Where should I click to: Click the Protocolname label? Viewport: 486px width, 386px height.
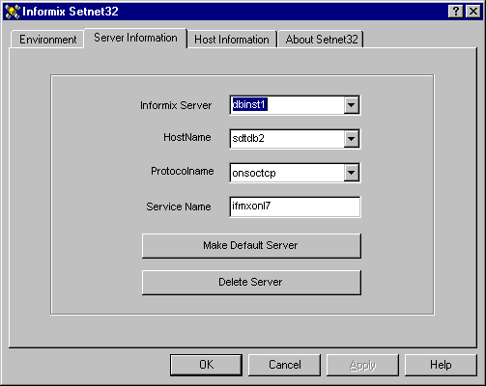pos(183,171)
